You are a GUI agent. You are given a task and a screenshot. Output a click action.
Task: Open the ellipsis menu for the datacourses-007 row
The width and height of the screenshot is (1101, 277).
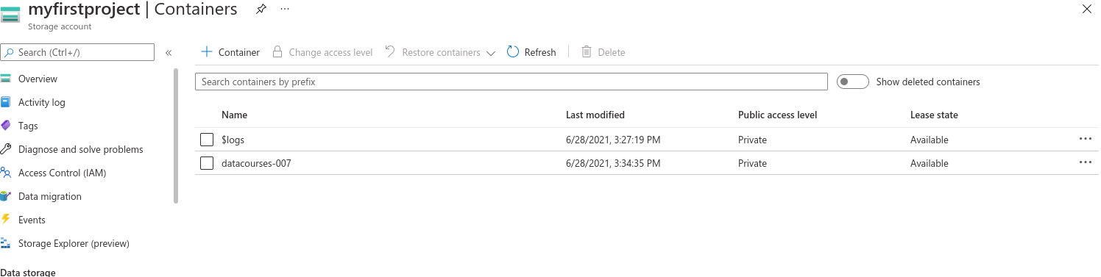1085,162
